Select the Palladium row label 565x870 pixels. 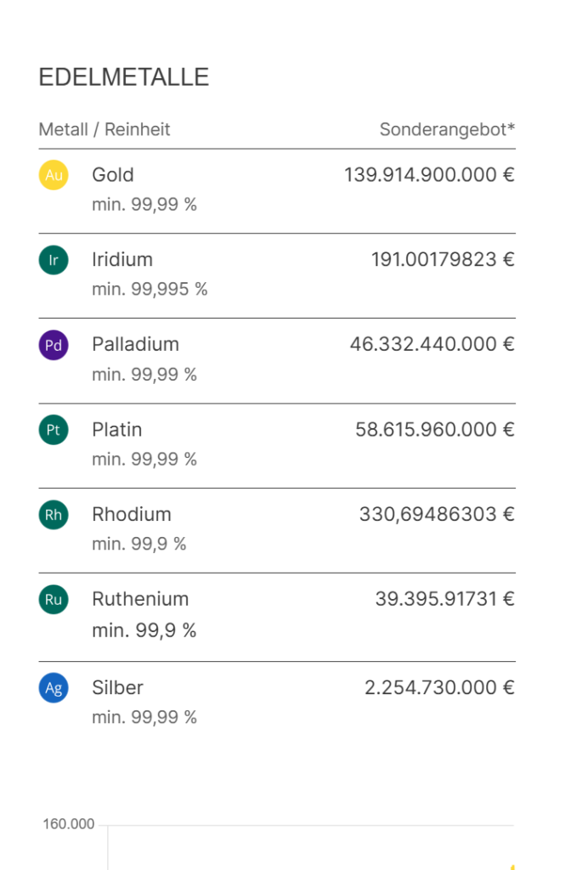pyautogui.click(x=135, y=345)
